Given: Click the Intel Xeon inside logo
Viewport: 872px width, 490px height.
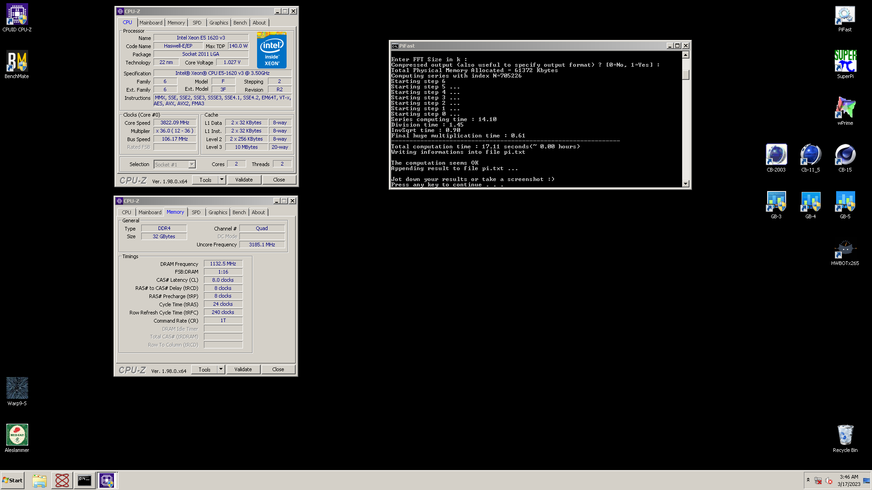Looking at the screenshot, I should [x=272, y=50].
